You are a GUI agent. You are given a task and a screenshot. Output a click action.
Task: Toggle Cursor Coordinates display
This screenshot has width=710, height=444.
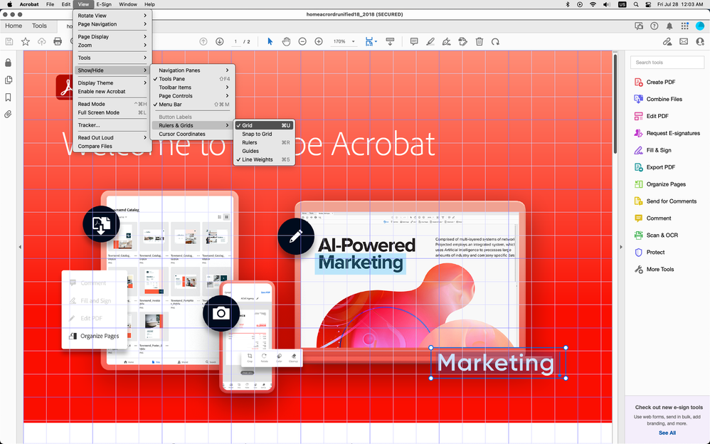click(193, 134)
